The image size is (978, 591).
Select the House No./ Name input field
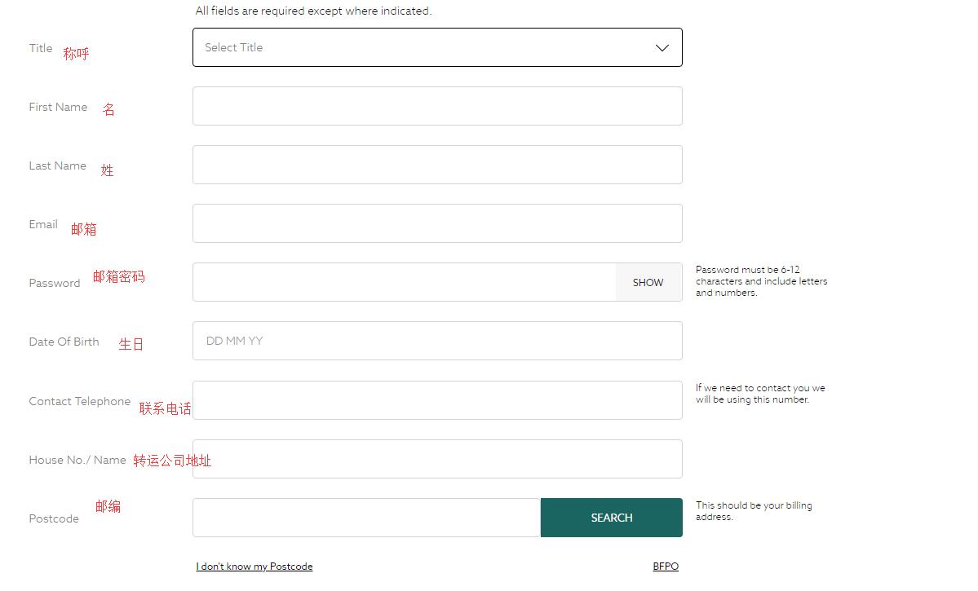pyautogui.click(x=437, y=459)
